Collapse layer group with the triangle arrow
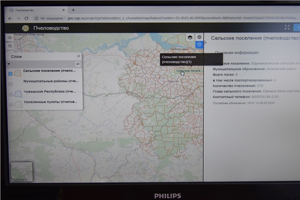Viewport: 300px width, 200px height. 9,64
